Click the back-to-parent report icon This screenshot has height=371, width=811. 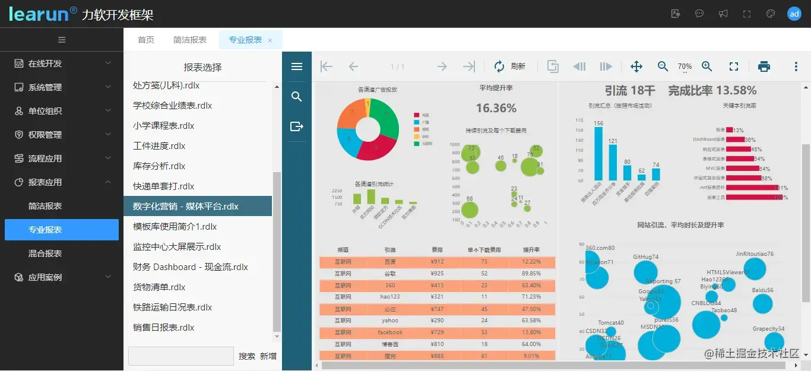pos(553,66)
